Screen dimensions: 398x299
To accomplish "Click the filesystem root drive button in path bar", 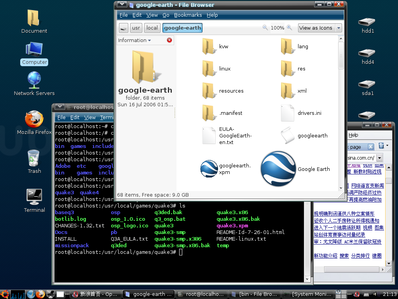I will [124, 28].
